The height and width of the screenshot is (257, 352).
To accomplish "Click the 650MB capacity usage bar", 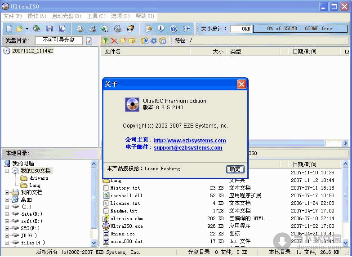I will pyautogui.click(x=299, y=29).
